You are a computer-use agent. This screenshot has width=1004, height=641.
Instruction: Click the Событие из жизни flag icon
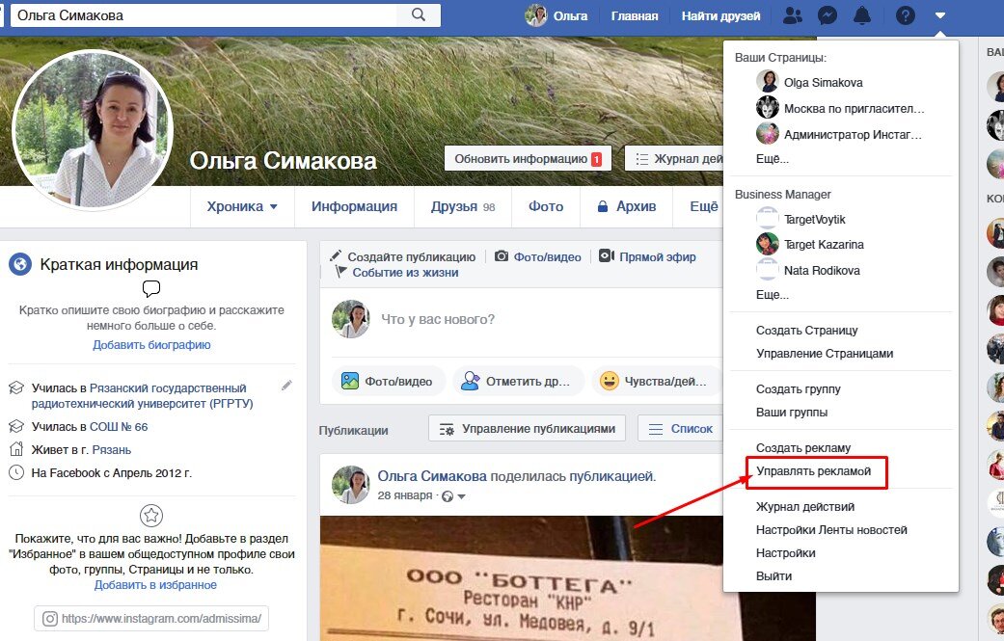341,272
